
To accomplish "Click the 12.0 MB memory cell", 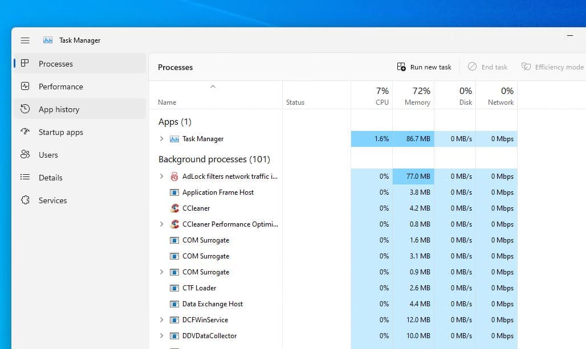I will (413, 320).
